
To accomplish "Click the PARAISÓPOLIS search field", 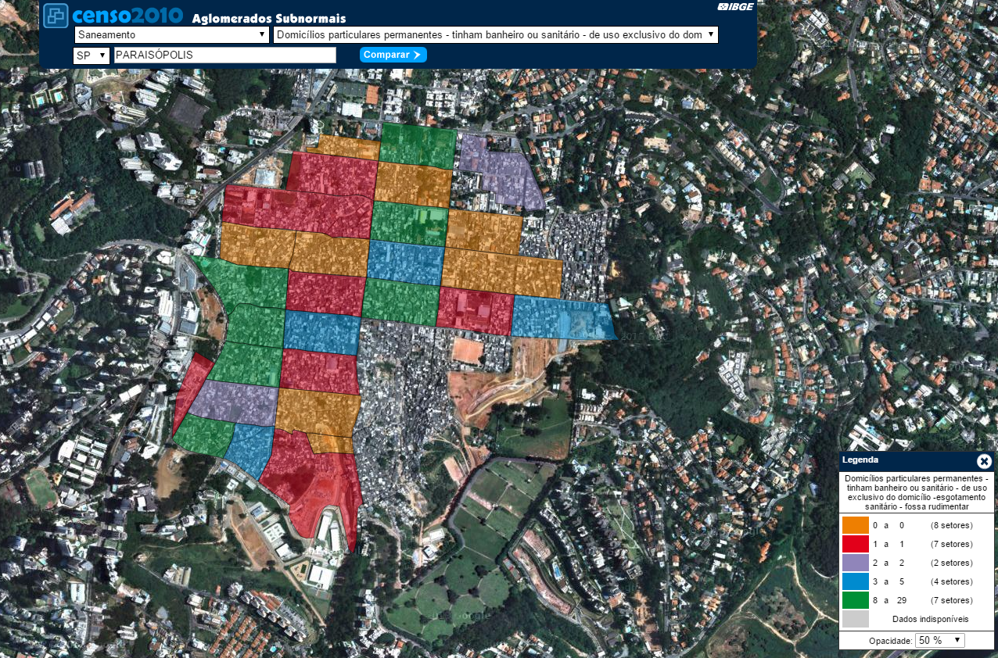I will click(224, 55).
